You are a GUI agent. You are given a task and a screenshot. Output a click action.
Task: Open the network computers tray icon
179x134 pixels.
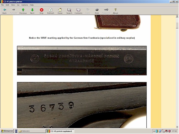(160, 131)
